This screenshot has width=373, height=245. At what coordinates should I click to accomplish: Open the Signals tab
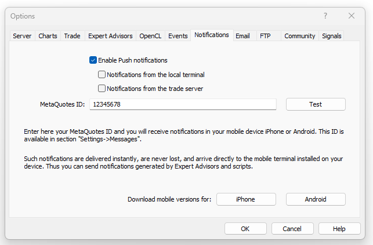[332, 36]
